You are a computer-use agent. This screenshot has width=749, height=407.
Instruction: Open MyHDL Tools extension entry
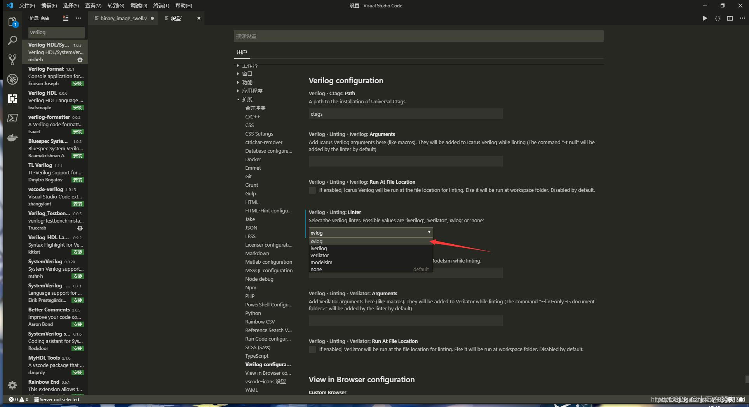pos(55,365)
